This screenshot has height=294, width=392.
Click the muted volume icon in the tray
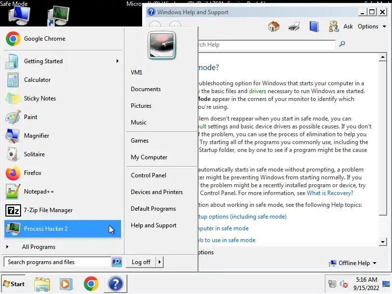344,284
